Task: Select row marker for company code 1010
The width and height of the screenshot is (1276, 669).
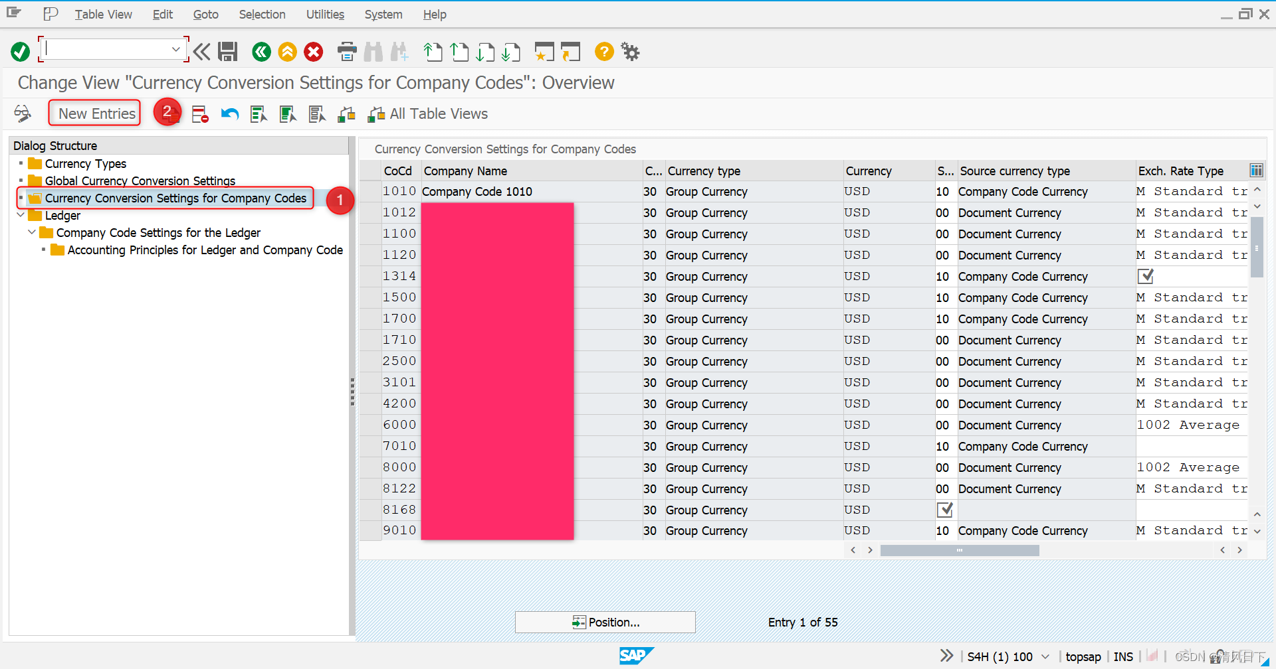Action: [x=371, y=191]
